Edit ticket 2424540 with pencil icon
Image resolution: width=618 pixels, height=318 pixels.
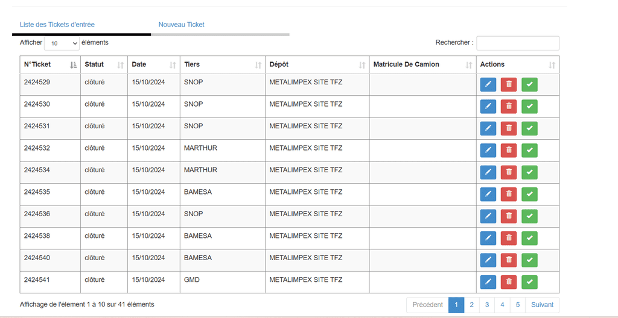pyautogui.click(x=488, y=261)
